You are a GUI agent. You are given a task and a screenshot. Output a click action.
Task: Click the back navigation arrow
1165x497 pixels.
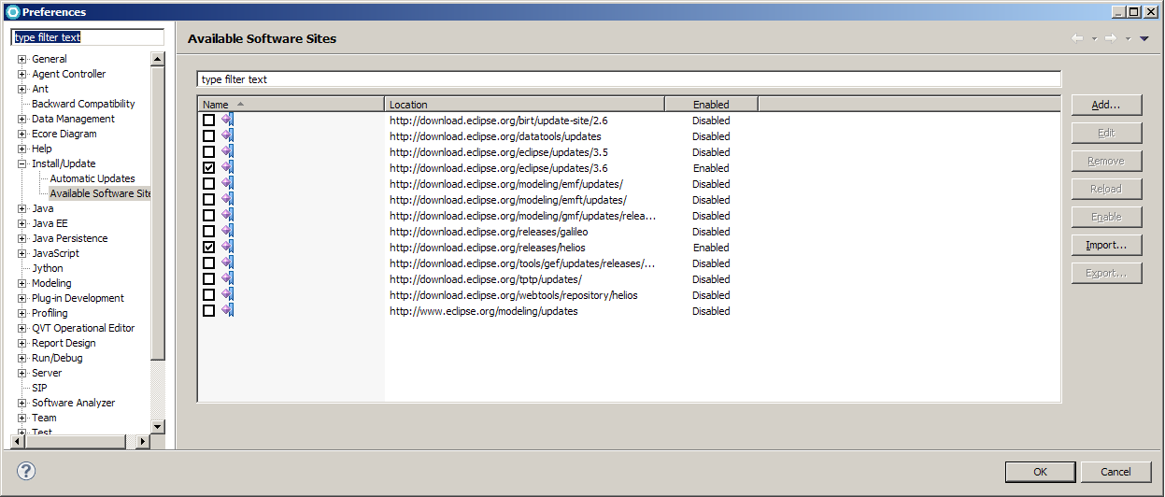1077,38
